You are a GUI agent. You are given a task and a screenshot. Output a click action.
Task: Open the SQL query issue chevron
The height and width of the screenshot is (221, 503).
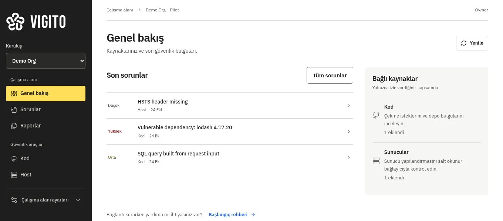(x=348, y=157)
